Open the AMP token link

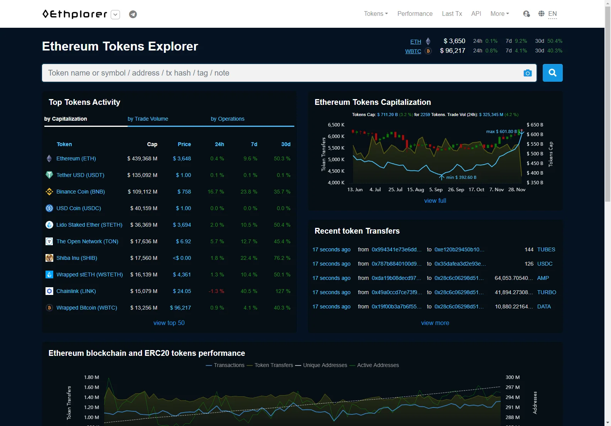click(543, 278)
